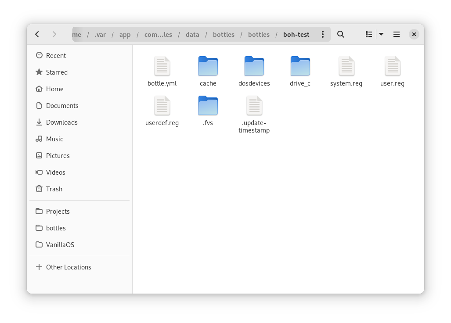This screenshot has width=451, height=323.
Task: Go forward with the right arrow button
Action: click(54, 35)
